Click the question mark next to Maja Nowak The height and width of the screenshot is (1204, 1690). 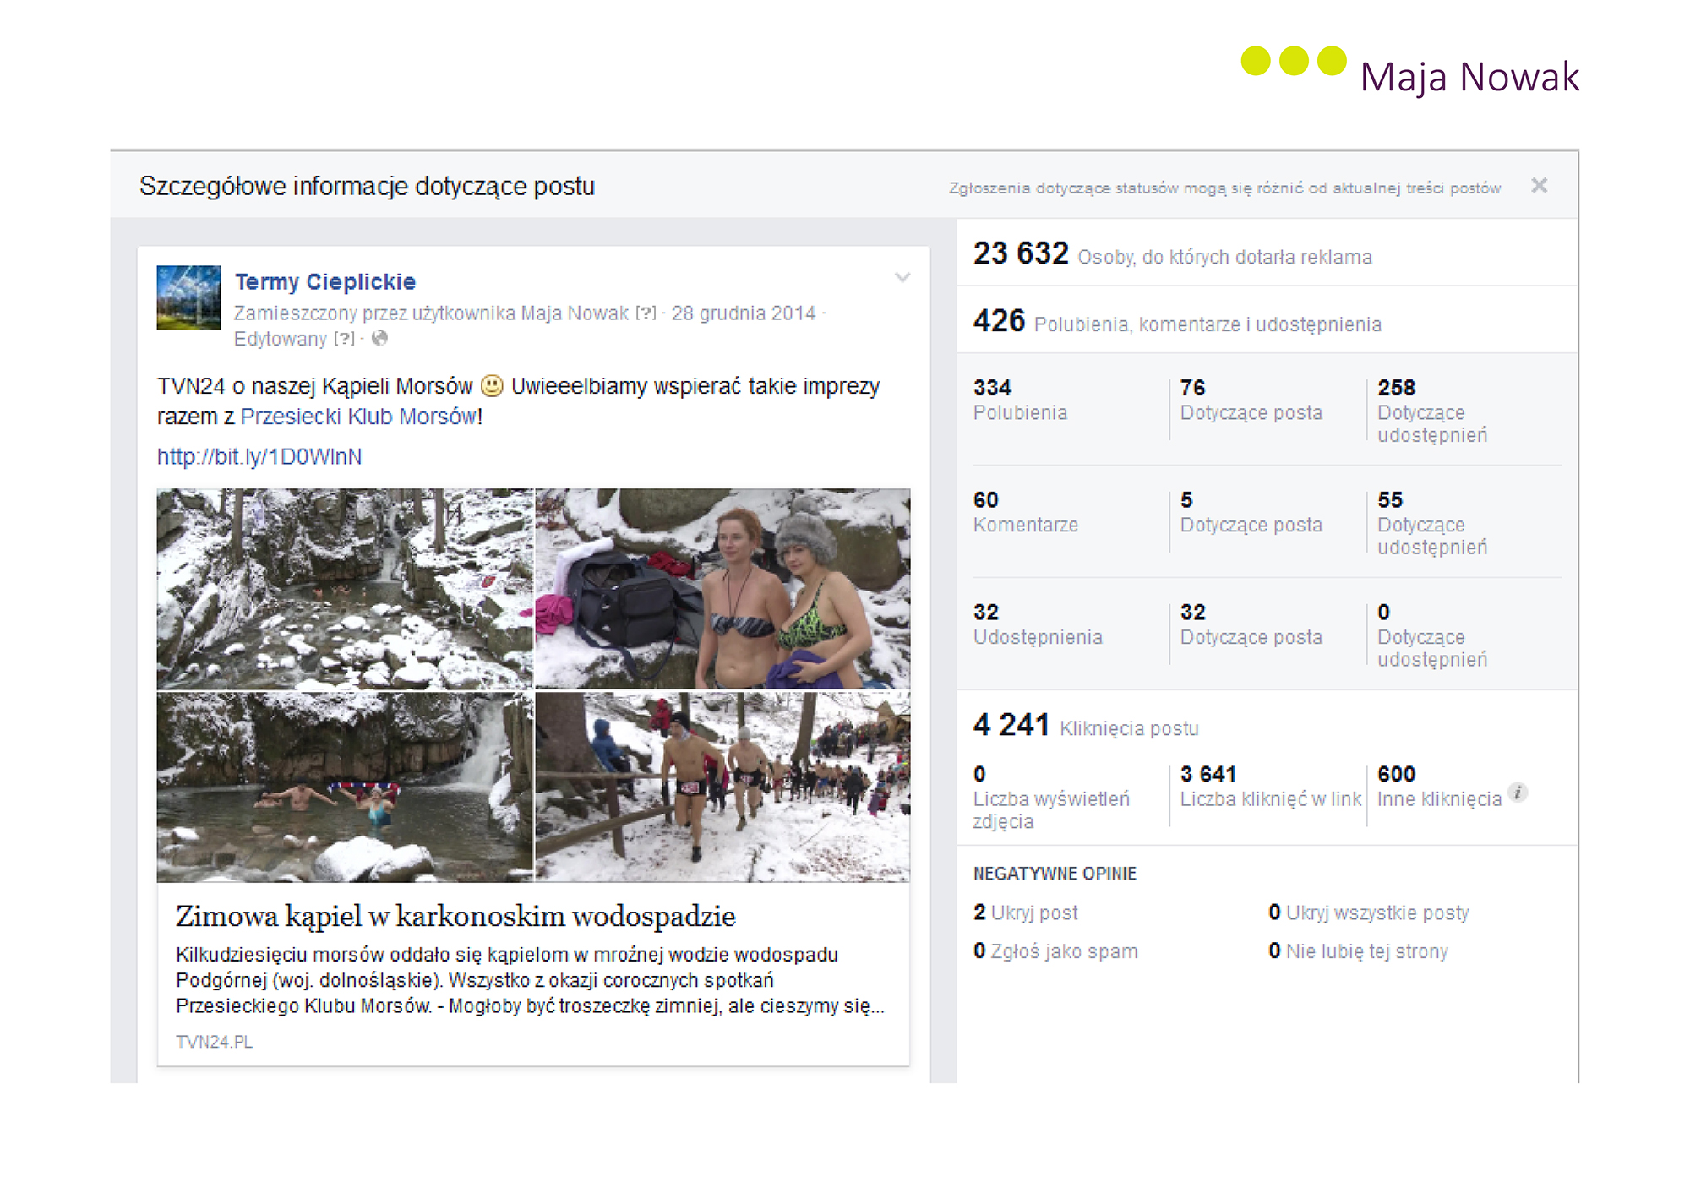646,313
